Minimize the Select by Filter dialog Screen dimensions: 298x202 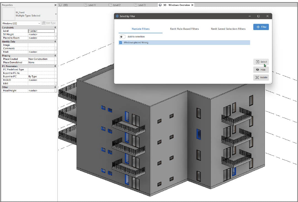249,16
